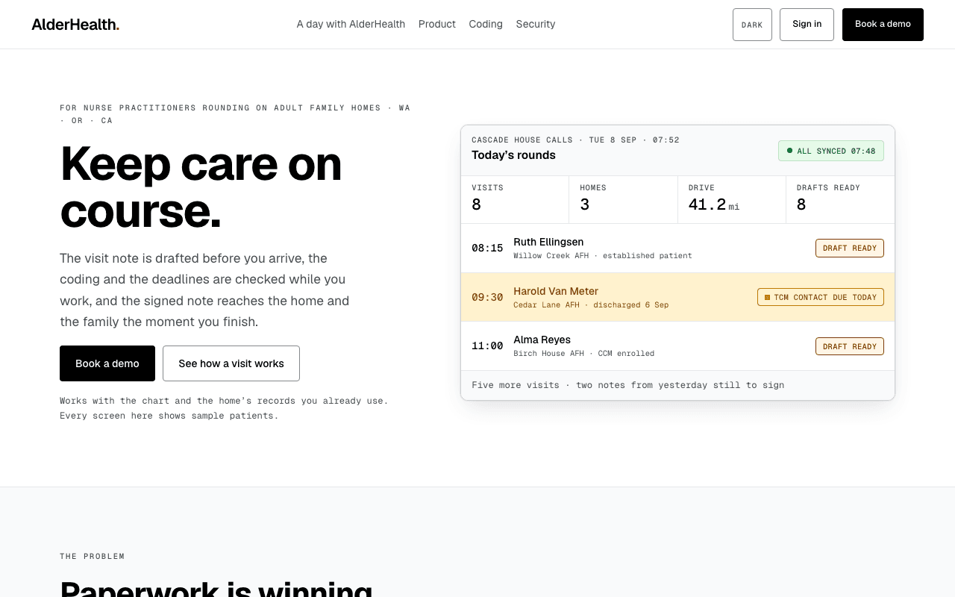Click 'Birch House AFH · CCM enrolled' text
Screen dimensions: 955x597
pyautogui.click(x=584, y=354)
